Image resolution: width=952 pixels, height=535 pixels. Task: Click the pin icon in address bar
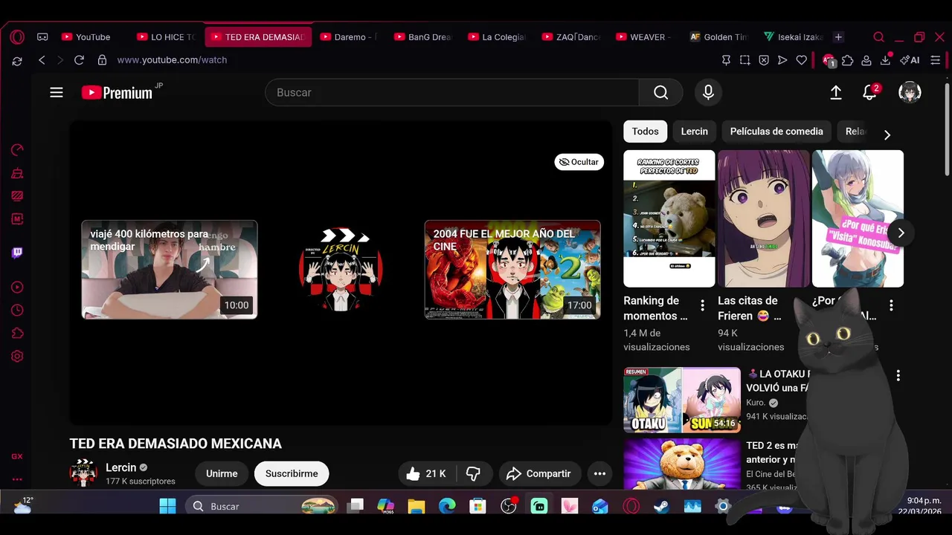[x=726, y=60]
